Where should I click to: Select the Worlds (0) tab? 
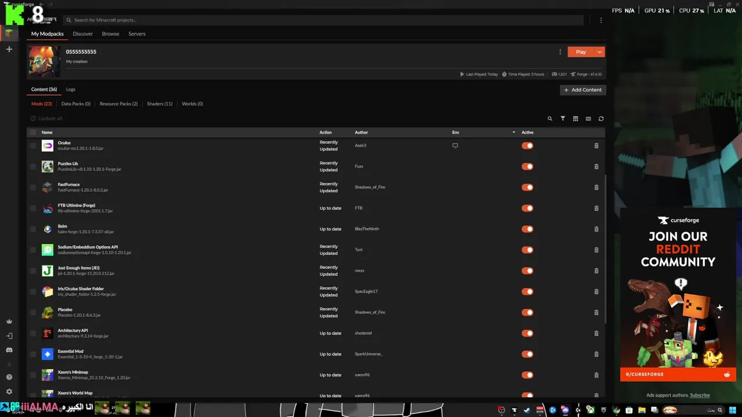(192, 104)
